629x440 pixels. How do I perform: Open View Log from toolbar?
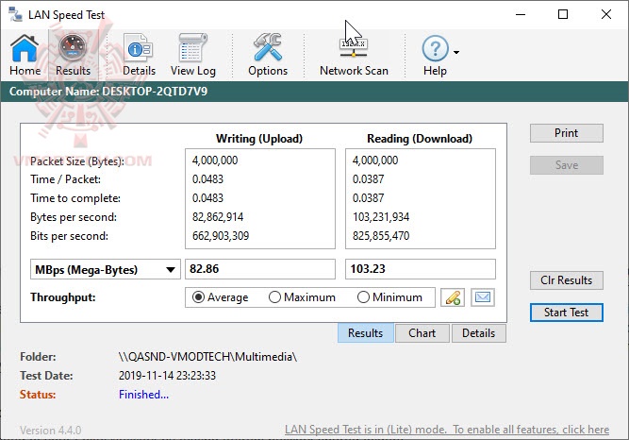193,55
